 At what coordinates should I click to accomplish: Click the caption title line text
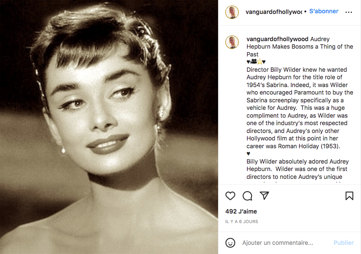point(300,47)
